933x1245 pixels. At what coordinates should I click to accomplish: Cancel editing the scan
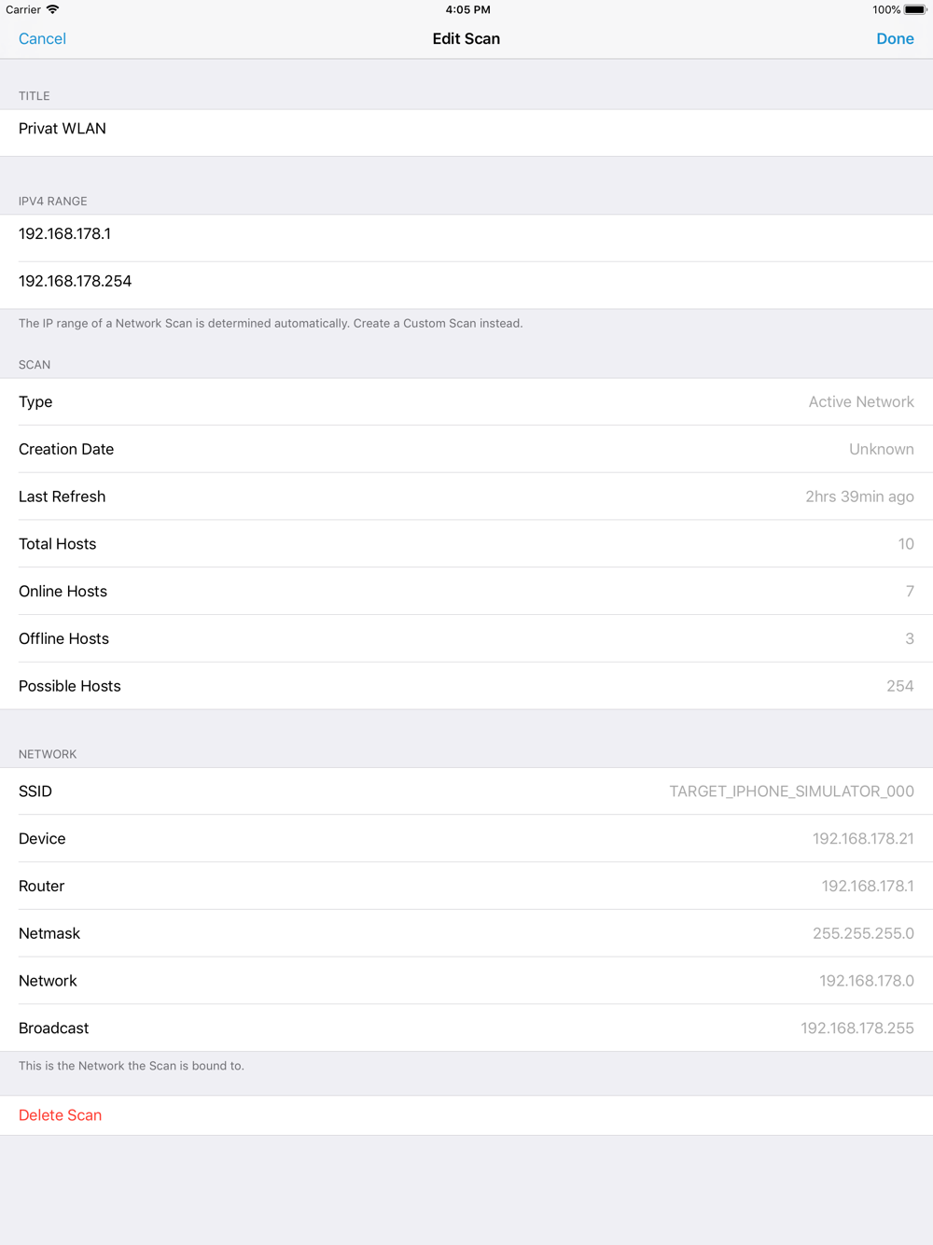[42, 38]
